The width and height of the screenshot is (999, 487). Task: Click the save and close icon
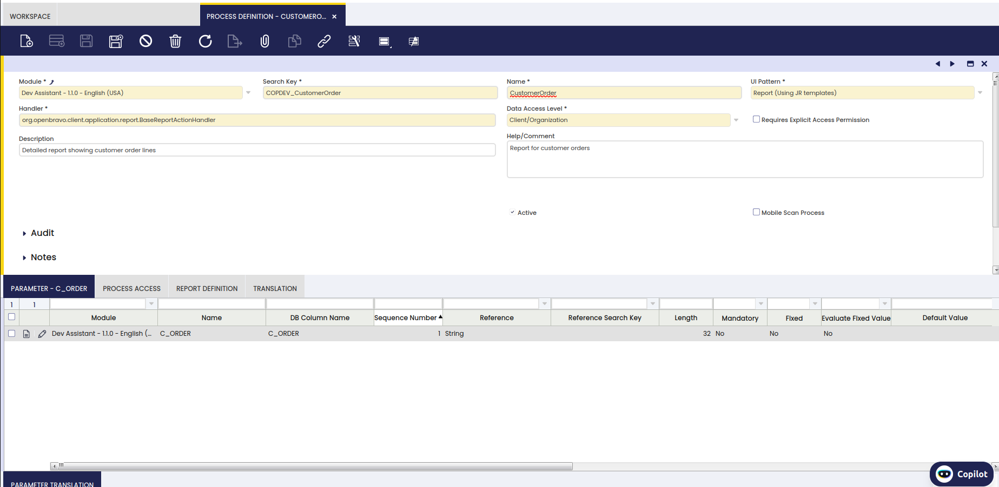pyautogui.click(x=116, y=41)
